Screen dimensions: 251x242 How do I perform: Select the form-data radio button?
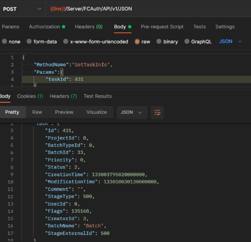pos(29,41)
